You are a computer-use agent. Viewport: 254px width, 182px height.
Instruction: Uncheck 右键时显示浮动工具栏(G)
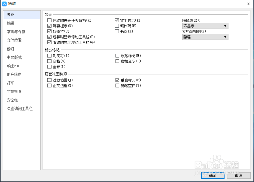50,42
